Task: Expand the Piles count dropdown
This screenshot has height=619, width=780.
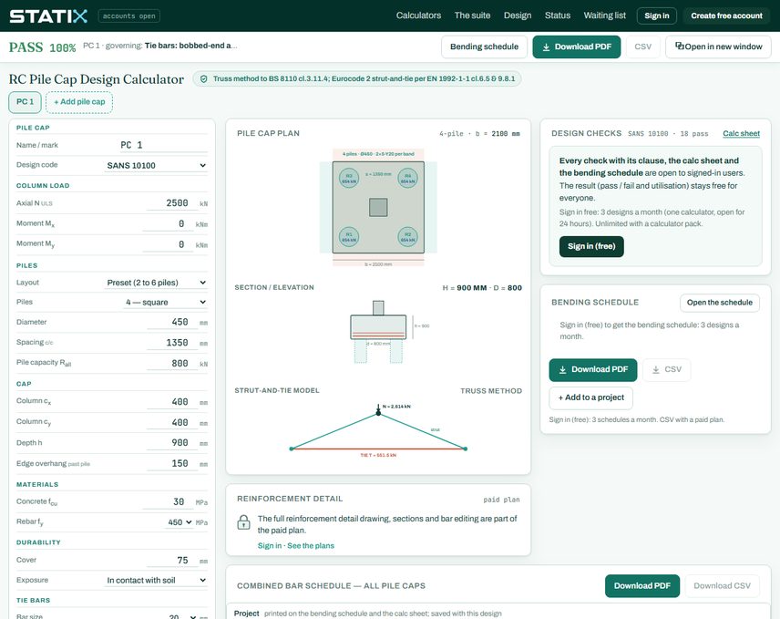Action: [x=165, y=302]
